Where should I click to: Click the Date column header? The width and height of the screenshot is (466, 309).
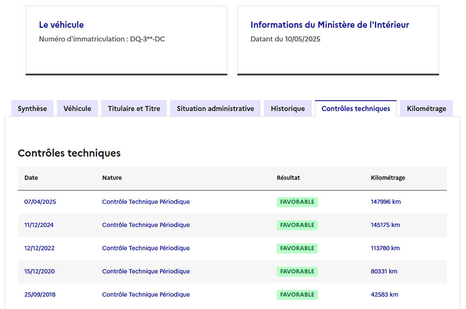31,178
